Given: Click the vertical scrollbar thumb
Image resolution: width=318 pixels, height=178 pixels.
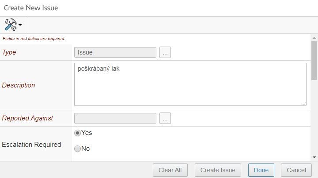Looking at the screenshot, I should [314, 61].
